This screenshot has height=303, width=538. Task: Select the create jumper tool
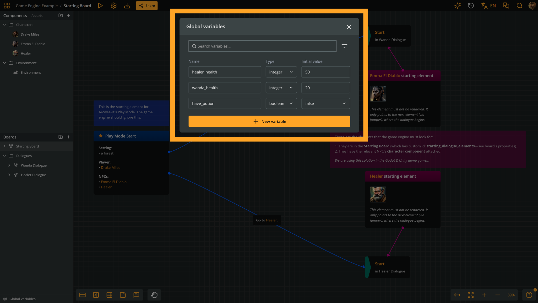[96, 295]
